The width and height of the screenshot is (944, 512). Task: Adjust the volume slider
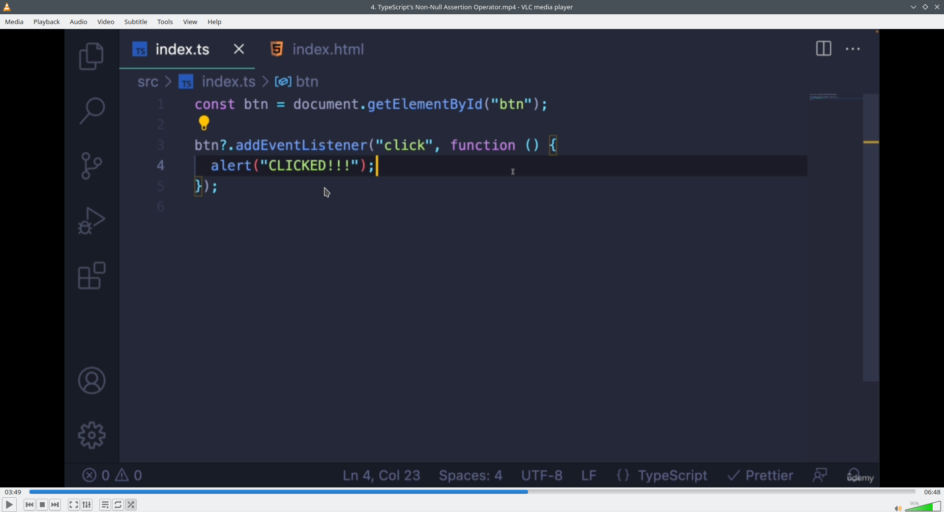(923, 506)
